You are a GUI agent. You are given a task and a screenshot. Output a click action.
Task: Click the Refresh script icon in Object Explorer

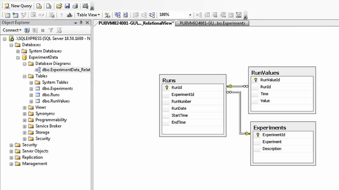click(x=59, y=30)
